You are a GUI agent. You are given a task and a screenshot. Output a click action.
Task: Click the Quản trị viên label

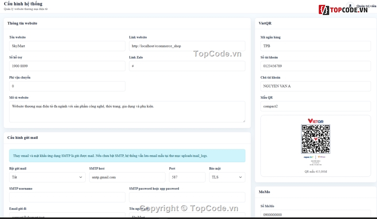pos(366,6)
